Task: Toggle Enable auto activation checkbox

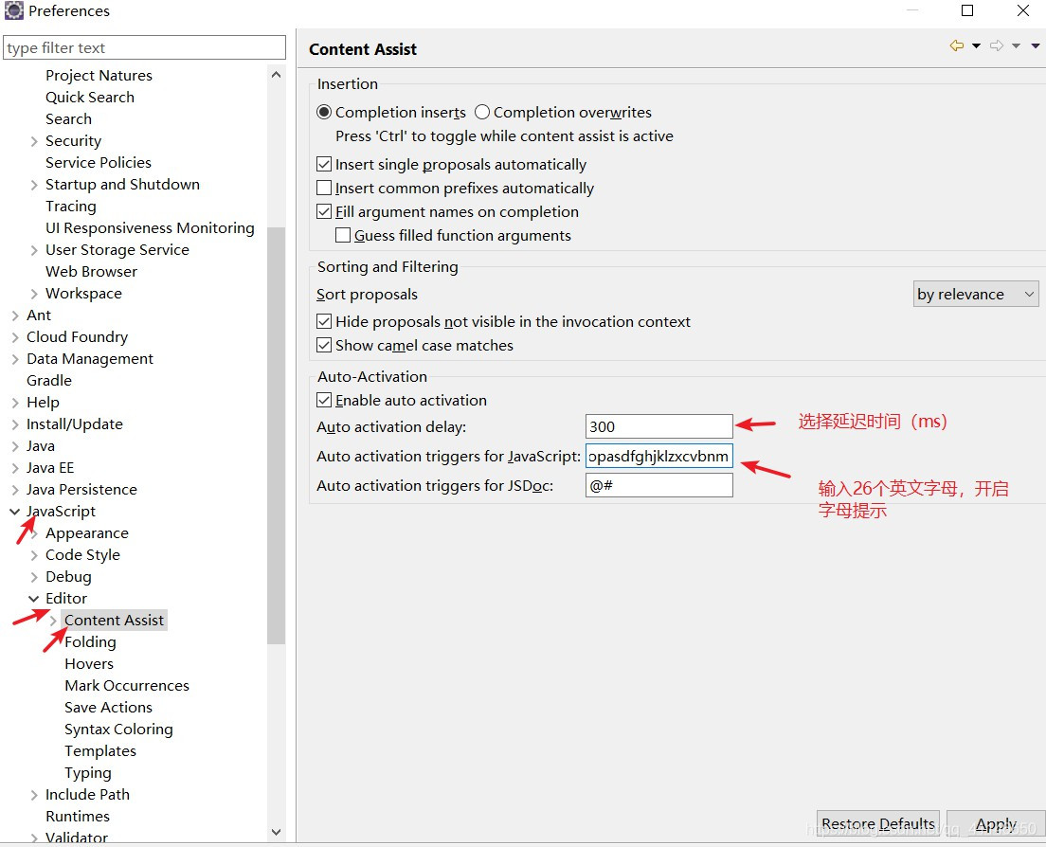Action: coord(324,400)
